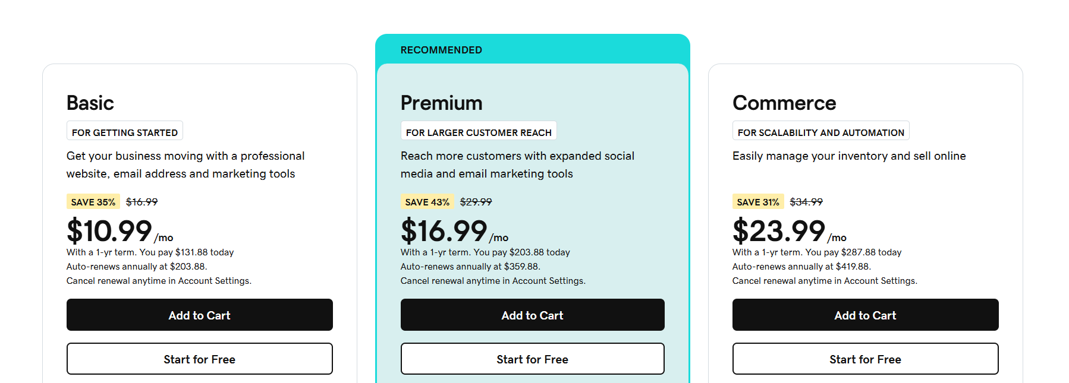Add the Commerce plan to cart
Screen dimensions: 1069x383
coord(865,315)
